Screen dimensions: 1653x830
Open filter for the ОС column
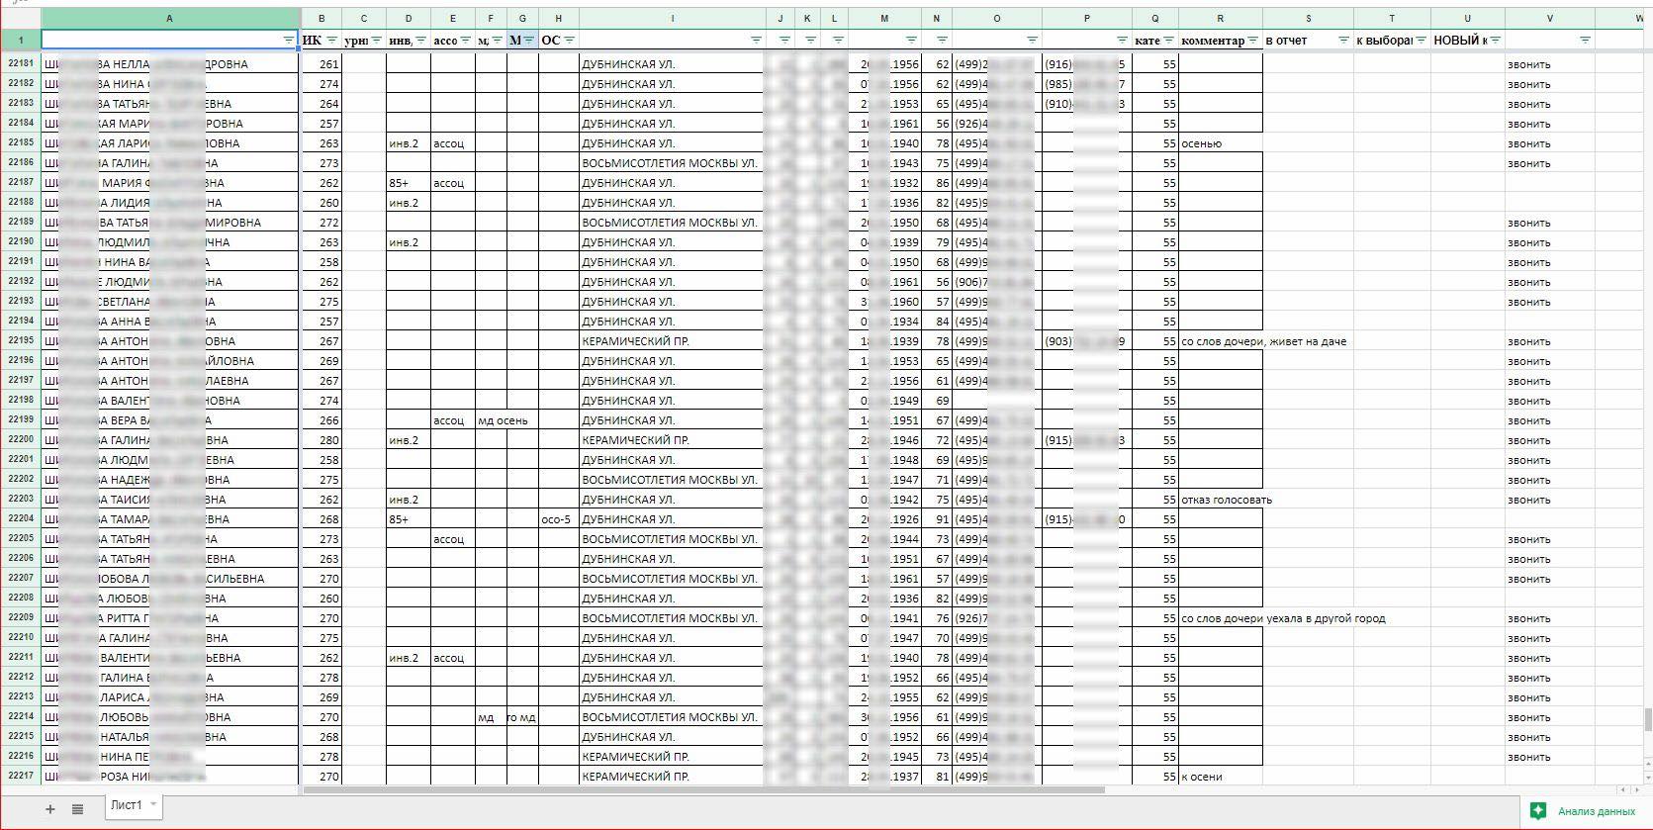570,41
